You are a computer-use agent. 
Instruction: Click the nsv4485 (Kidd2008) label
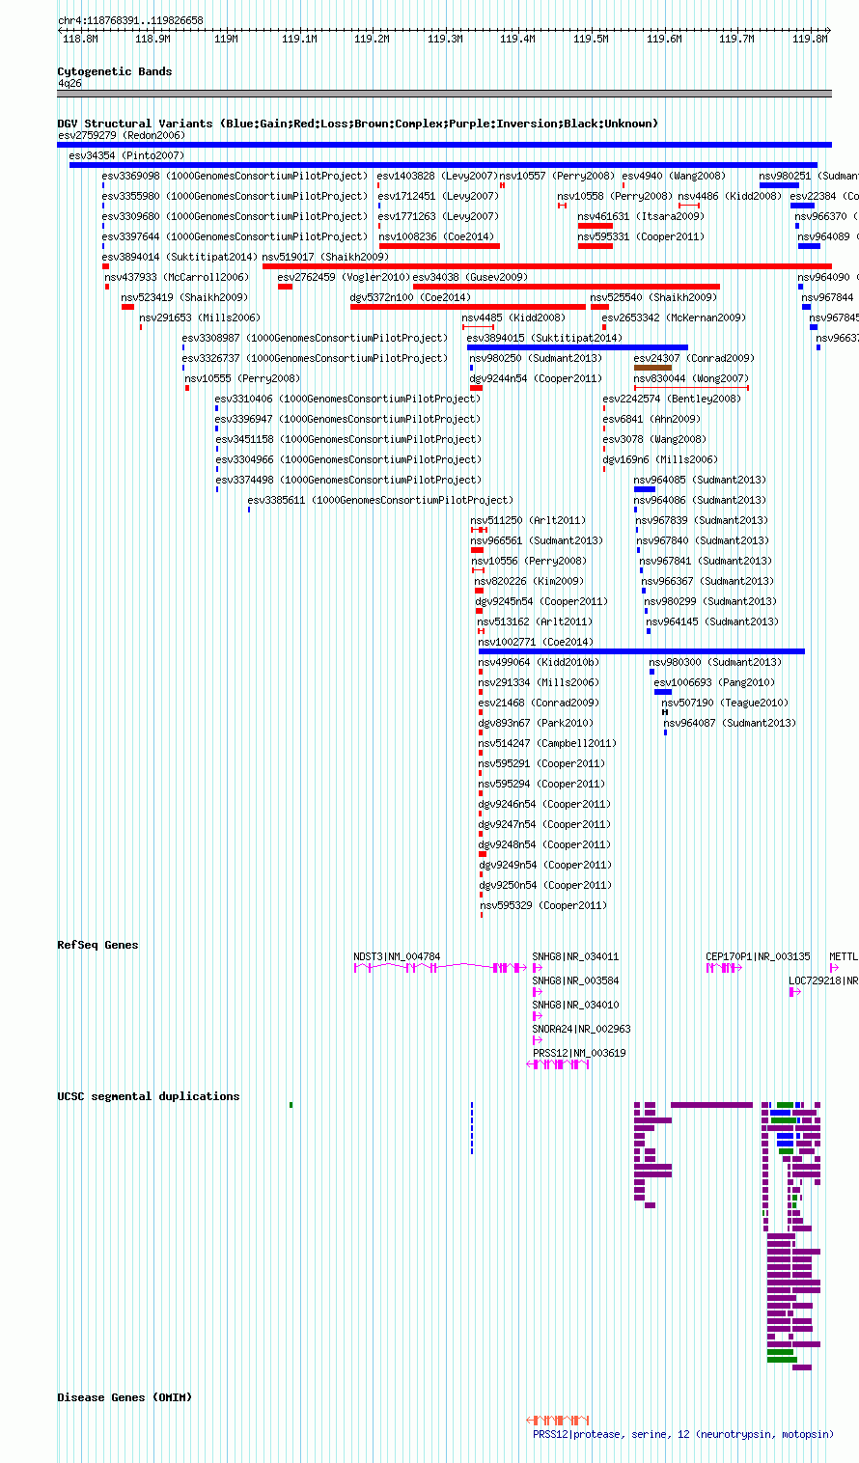pos(513,317)
